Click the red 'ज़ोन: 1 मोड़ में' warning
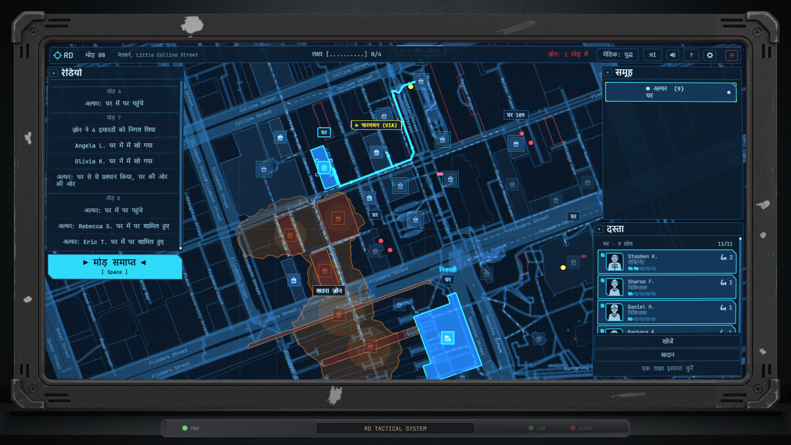This screenshot has height=445, width=791. (x=568, y=54)
